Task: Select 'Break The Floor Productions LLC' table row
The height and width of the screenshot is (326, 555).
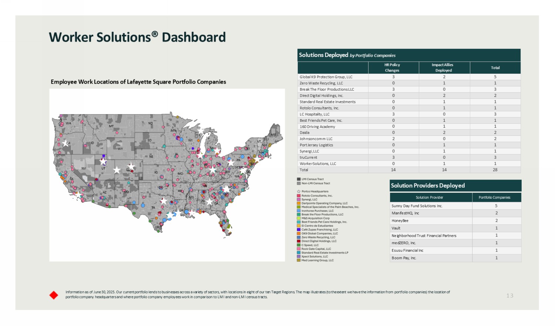Action: click(409, 89)
